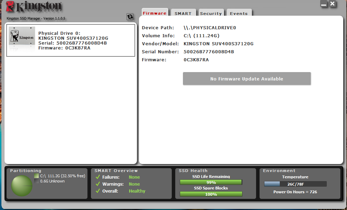This screenshot has height=210, width=347.
Task: Click the Healthy overall status text
Action: pos(137,191)
